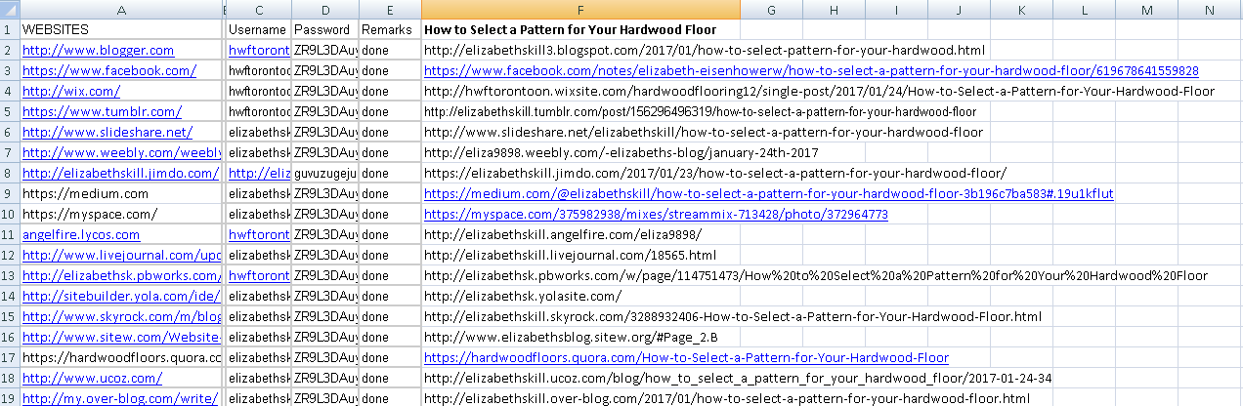This screenshot has height=406, width=1243.
Task: Select the over-blog.com 2017/01 URL cell
Action: (580, 398)
